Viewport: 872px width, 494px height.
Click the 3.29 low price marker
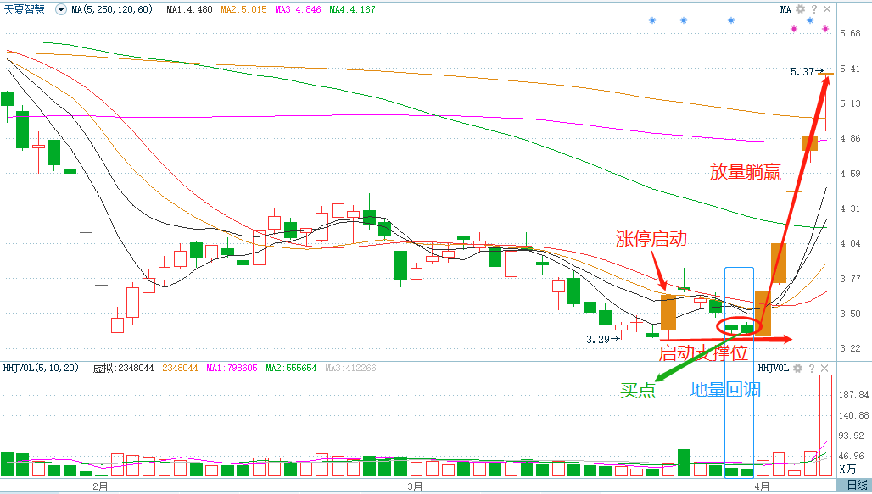[x=603, y=339]
